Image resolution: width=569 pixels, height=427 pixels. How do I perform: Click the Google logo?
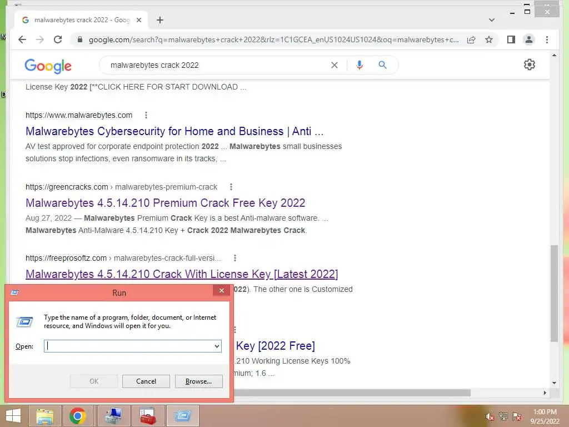(x=48, y=66)
